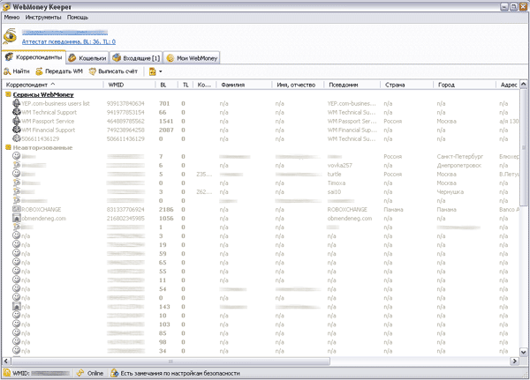The image size is (530, 380).
Task: Click icon of vovka257 row
Action: point(16,165)
